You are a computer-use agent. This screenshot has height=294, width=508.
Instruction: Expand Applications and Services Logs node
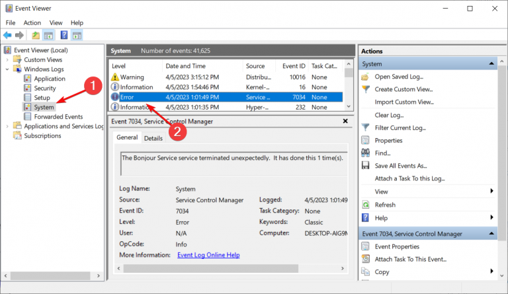coord(9,126)
